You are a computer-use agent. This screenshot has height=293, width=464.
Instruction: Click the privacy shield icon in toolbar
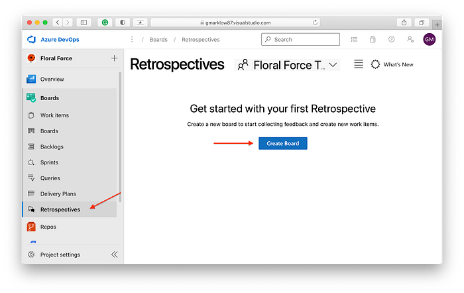(123, 23)
